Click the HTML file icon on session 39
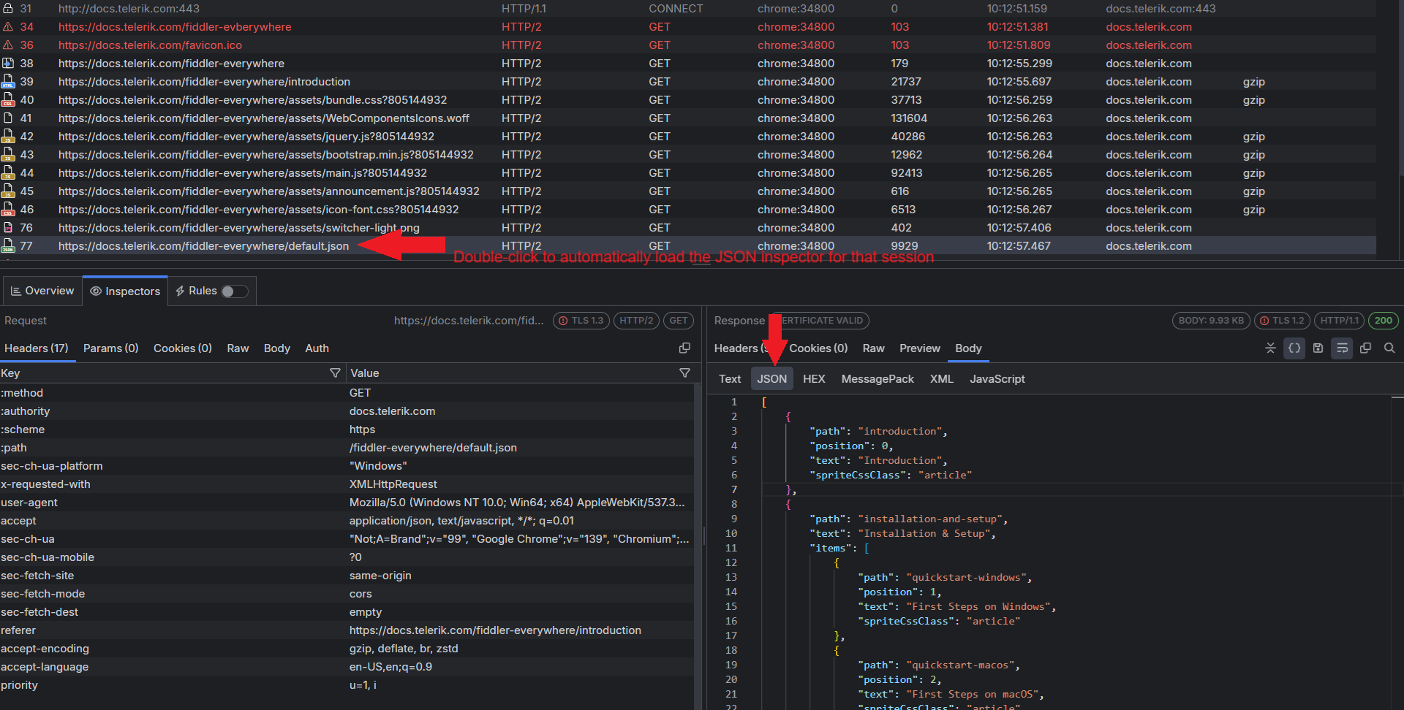Screen dimensions: 1404x710 tap(8, 82)
